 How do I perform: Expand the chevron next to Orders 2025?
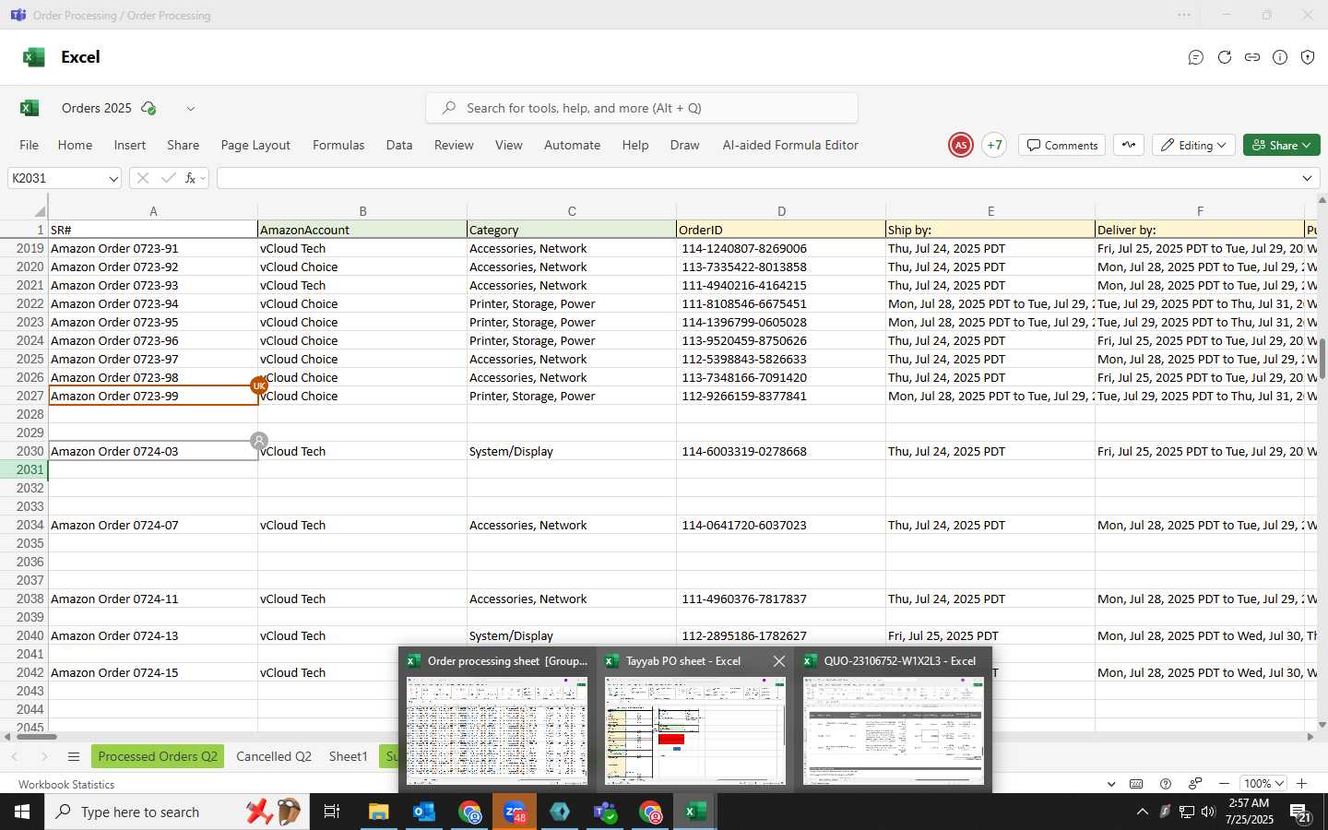191,109
